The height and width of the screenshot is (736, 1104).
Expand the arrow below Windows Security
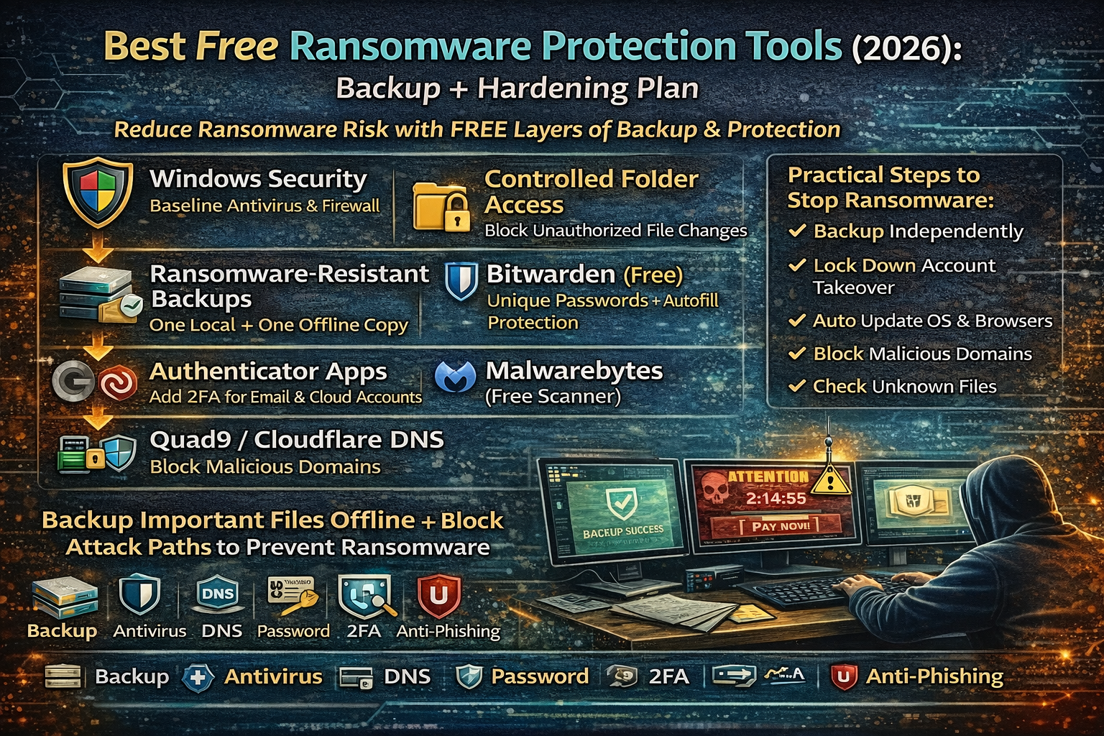pos(96,248)
